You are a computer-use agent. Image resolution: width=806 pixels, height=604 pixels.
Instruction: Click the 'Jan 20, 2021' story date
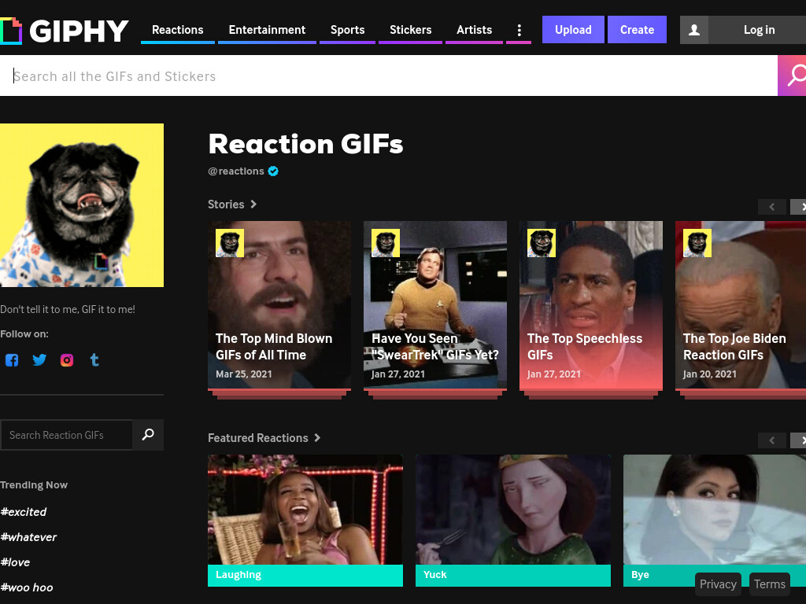[x=709, y=374]
